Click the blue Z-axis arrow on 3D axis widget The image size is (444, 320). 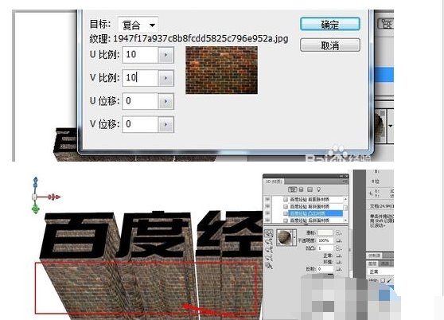(x=35, y=182)
